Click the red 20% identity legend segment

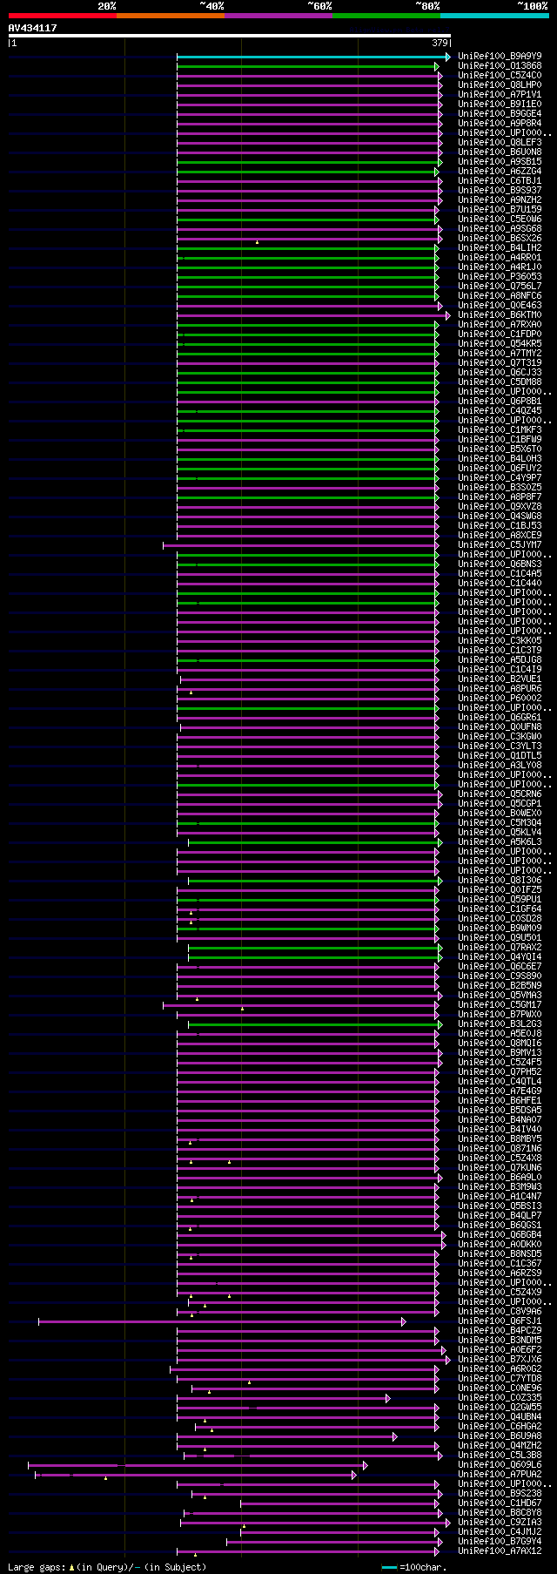point(63,16)
